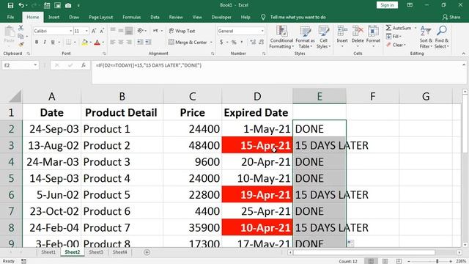Screen dimensions: 469x264
Task: Open Sort & Filter
Action: [426, 37]
